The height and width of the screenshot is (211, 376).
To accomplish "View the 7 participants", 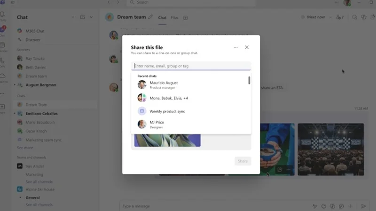I will (340, 17).
